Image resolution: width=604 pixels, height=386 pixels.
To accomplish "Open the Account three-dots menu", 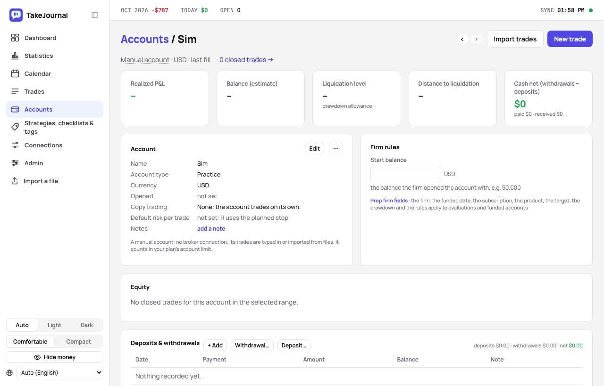I will coord(336,149).
